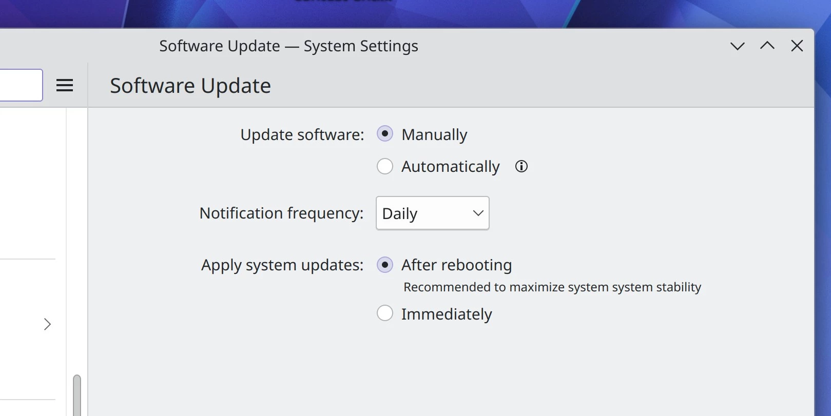
Task: Open the Notification frequency Daily dropdown
Action: [433, 213]
